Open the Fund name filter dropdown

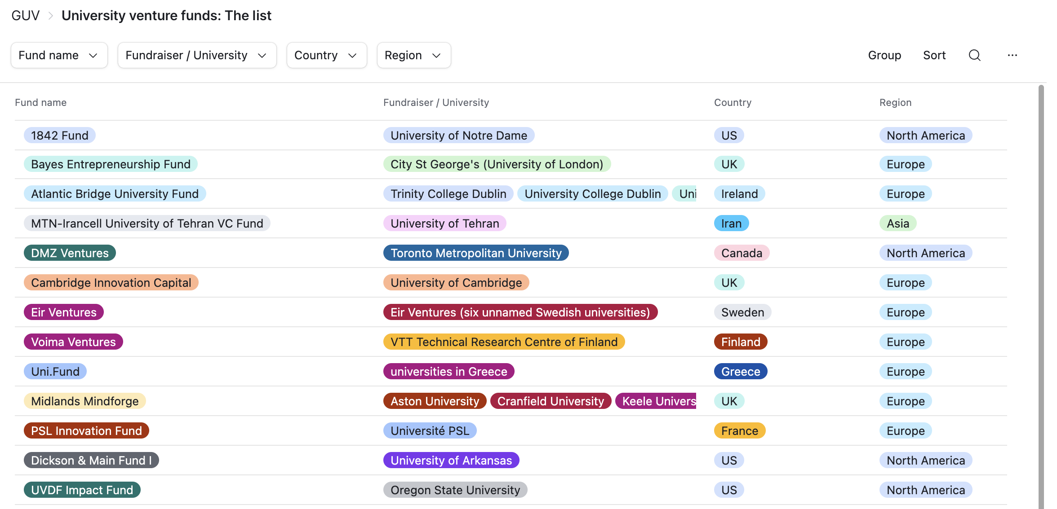click(x=59, y=55)
